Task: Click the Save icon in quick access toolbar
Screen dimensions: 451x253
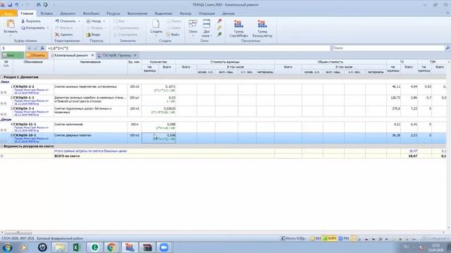Action: coord(10,5)
